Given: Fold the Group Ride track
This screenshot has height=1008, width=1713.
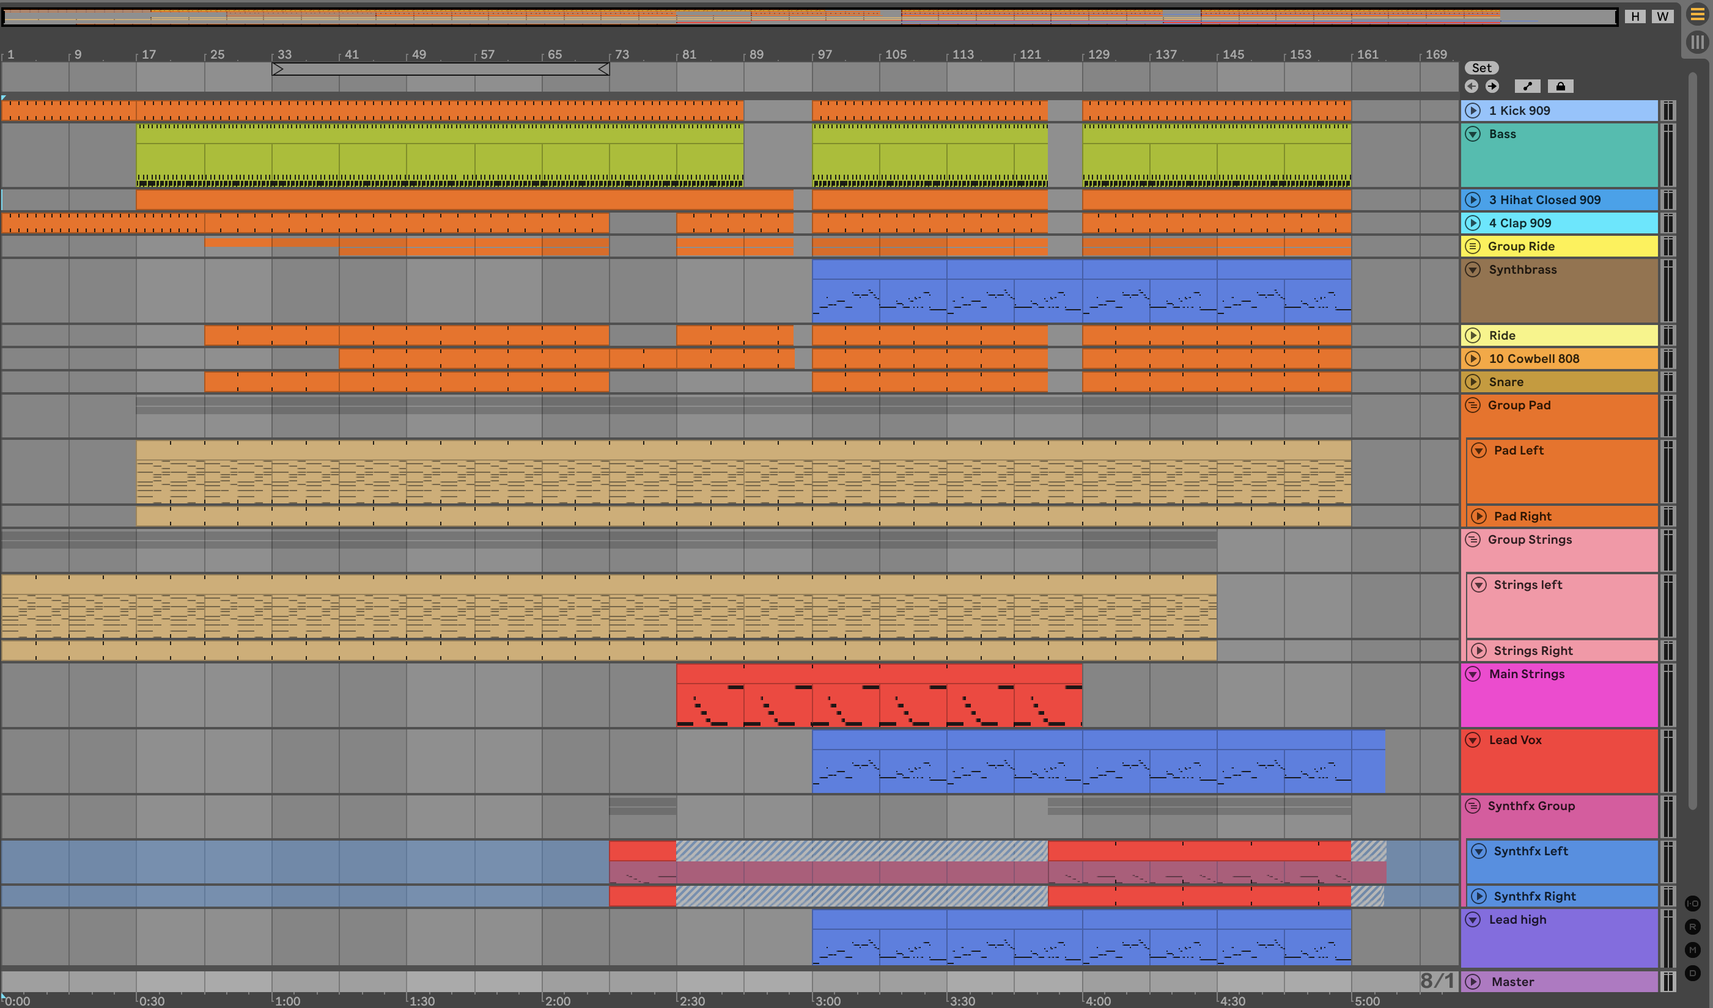Looking at the screenshot, I should tap(1472, 246).
